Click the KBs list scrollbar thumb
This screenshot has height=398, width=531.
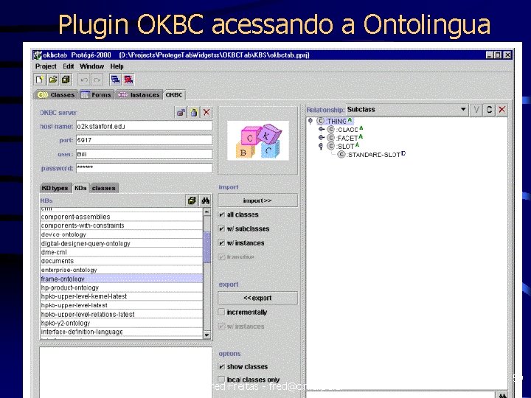207,248
